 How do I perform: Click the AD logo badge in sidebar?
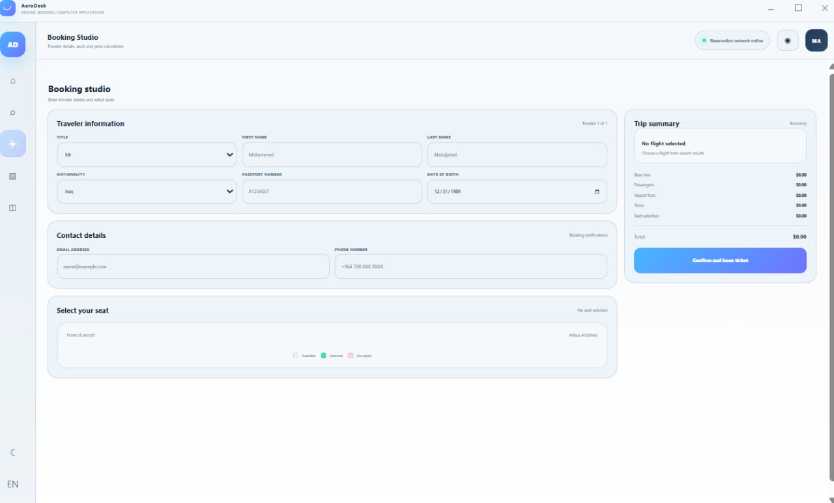13,44
